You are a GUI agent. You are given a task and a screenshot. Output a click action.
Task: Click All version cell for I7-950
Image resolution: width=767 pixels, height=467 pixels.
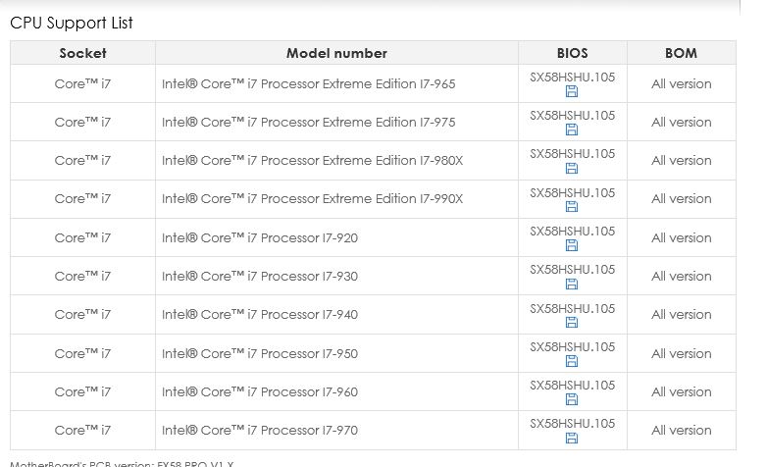pyautogui.click(x=681, y=353)
